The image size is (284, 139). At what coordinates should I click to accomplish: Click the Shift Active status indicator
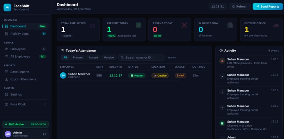[x=25, y=124]
